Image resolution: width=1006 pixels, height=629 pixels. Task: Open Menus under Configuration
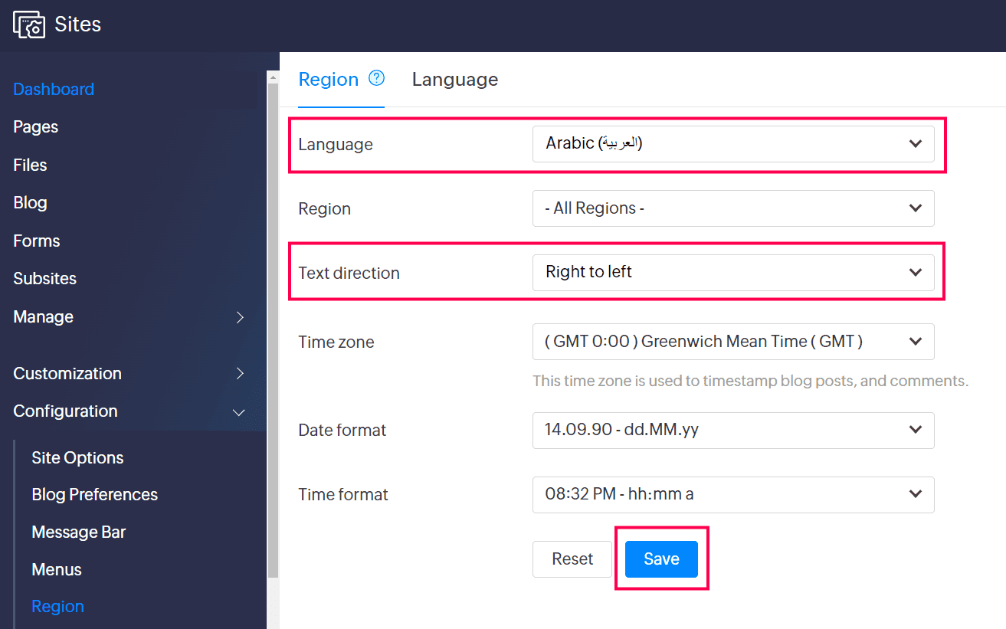[x=57, y=569]
